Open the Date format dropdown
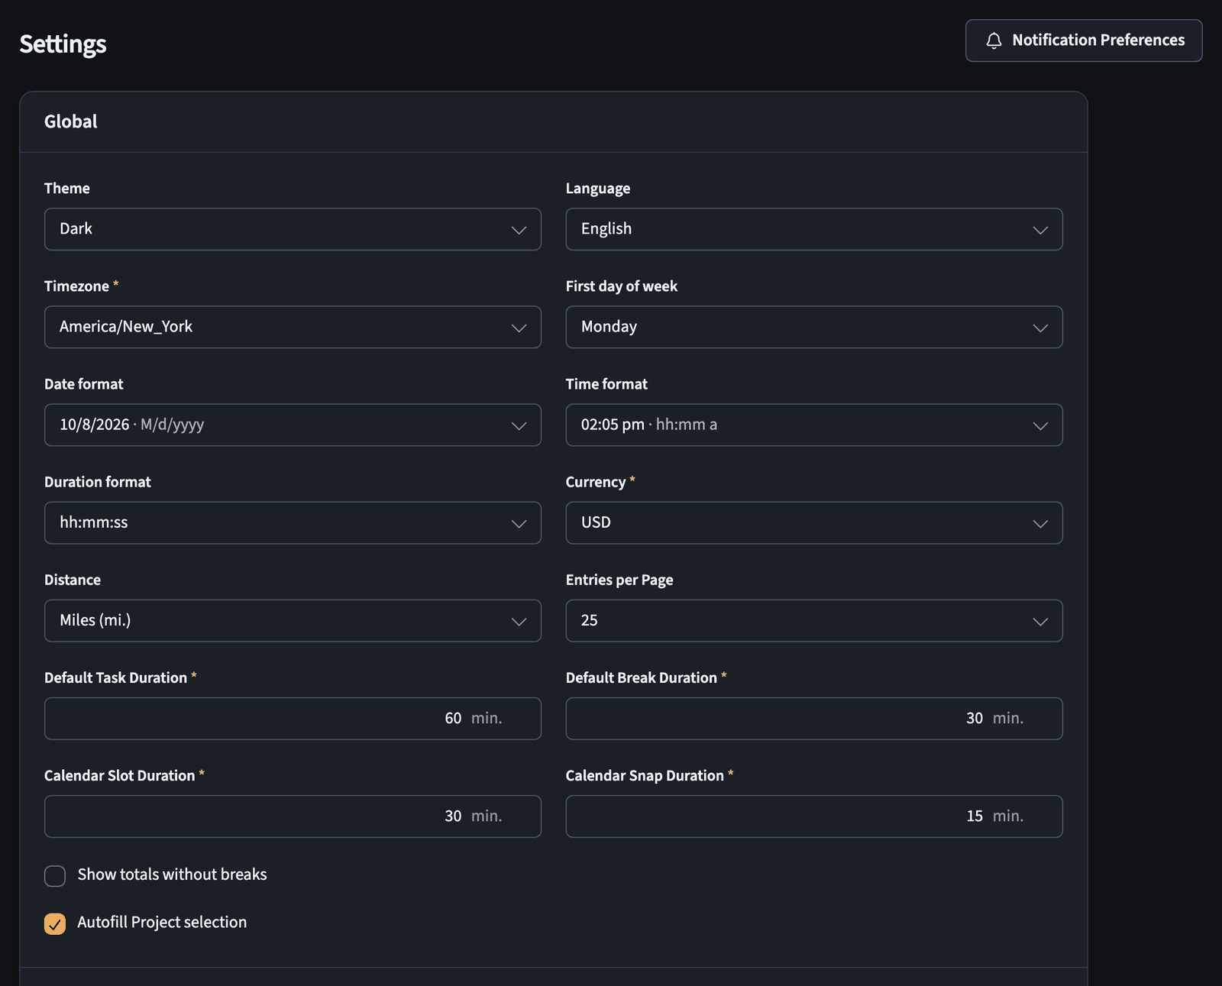Viewport: 1222px width, 986px height. [293, 425]
